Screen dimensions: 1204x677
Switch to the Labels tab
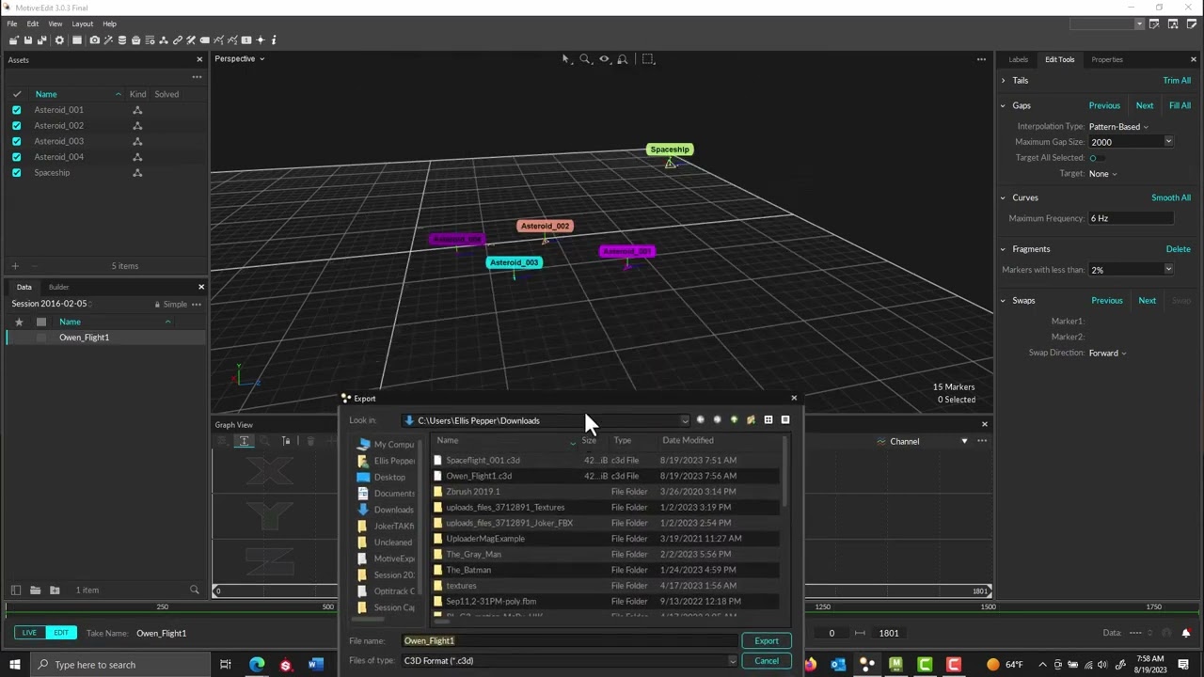point(1019,59)
